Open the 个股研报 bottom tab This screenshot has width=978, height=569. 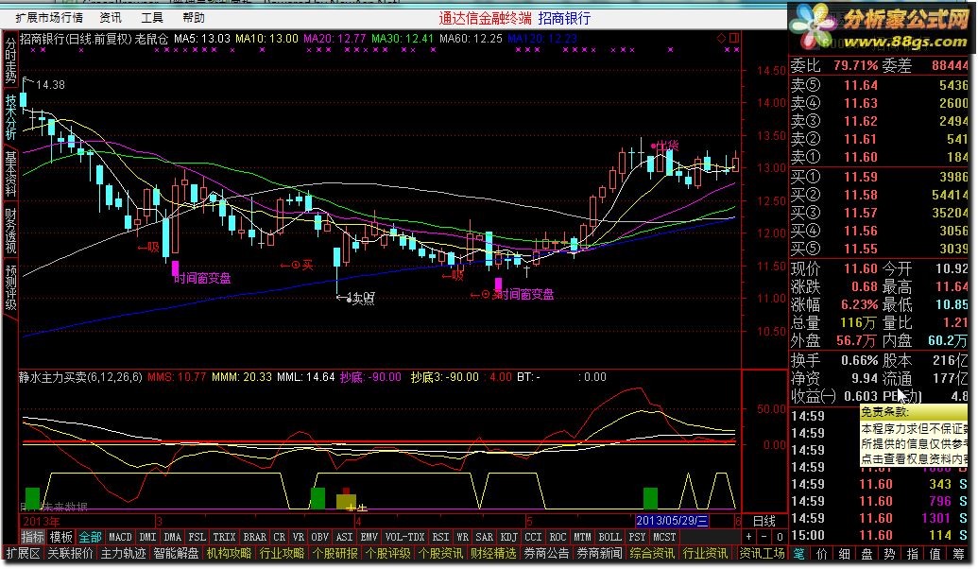(x=335, y=553)
